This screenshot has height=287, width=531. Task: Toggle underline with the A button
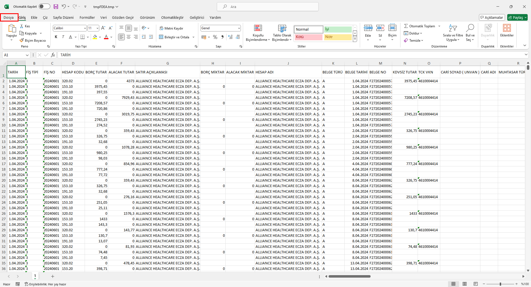(71, 37)
